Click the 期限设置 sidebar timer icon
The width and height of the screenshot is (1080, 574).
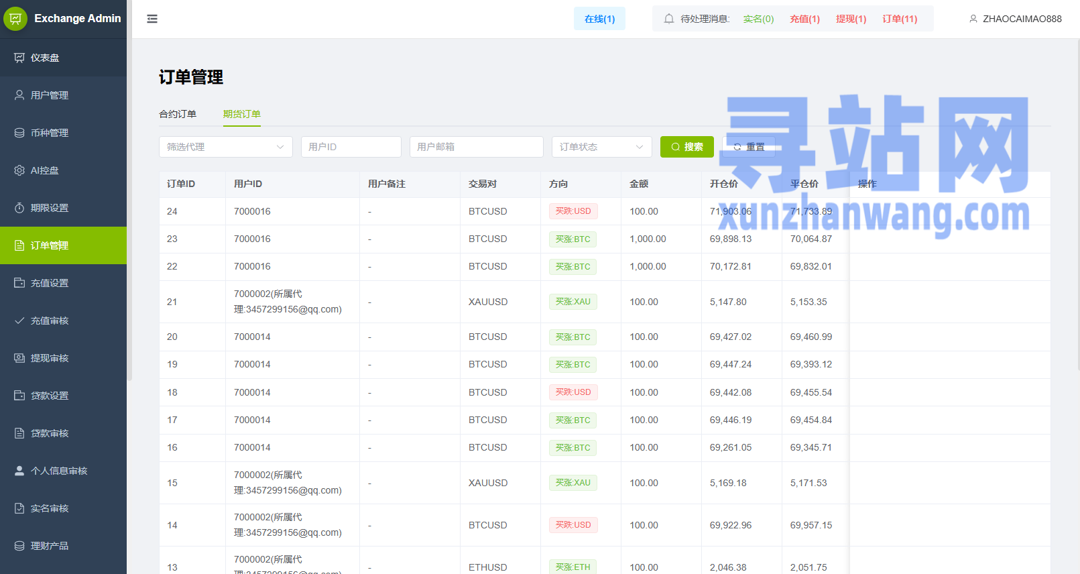point(19,208)
